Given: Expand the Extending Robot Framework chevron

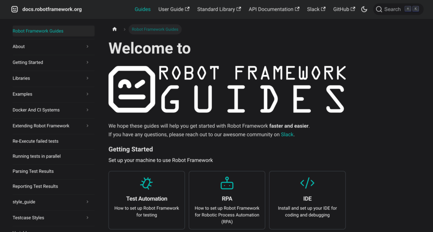Looking at the screenshot, I should coord(87,126).
